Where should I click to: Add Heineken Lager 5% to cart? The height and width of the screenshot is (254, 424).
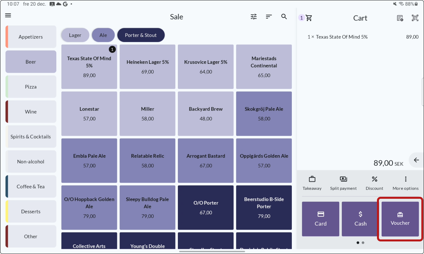[x=147, y=67]
